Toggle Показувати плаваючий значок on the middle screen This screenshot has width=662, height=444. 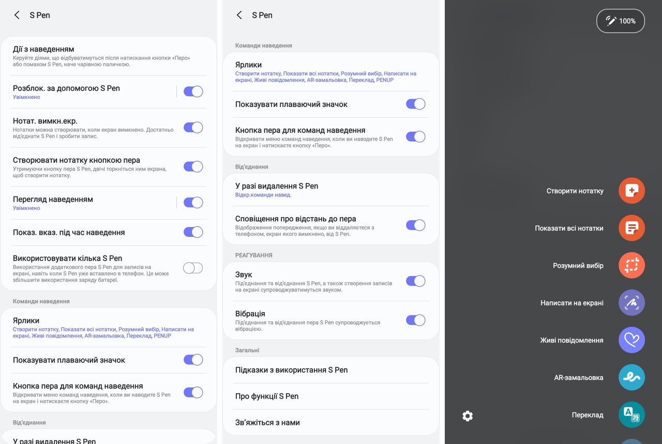click(416, 104)
